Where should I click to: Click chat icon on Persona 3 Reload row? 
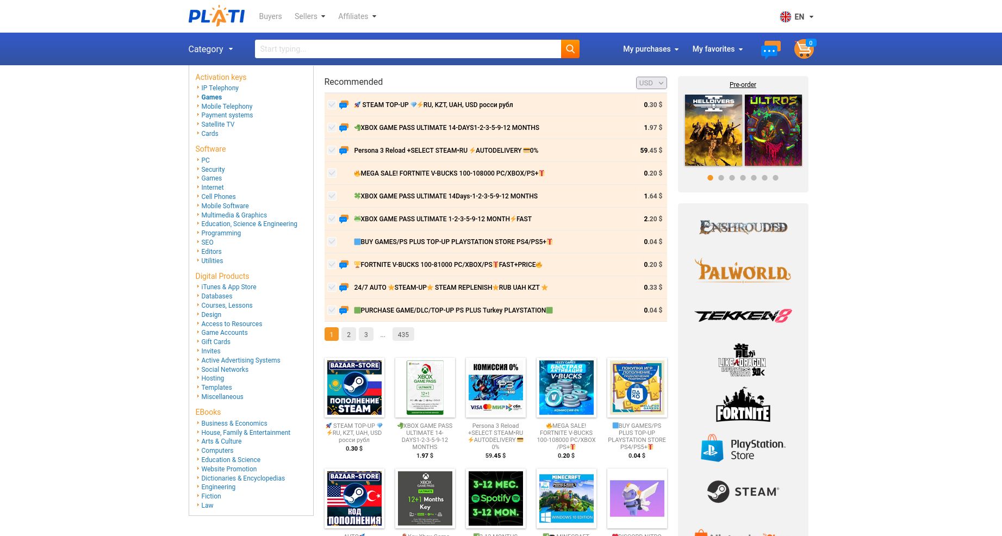tap(344, 151)
